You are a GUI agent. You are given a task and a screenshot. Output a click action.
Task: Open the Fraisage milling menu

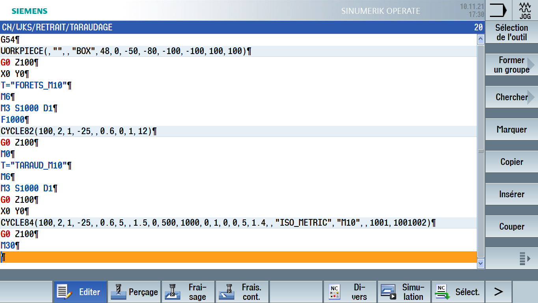[188, 292]
